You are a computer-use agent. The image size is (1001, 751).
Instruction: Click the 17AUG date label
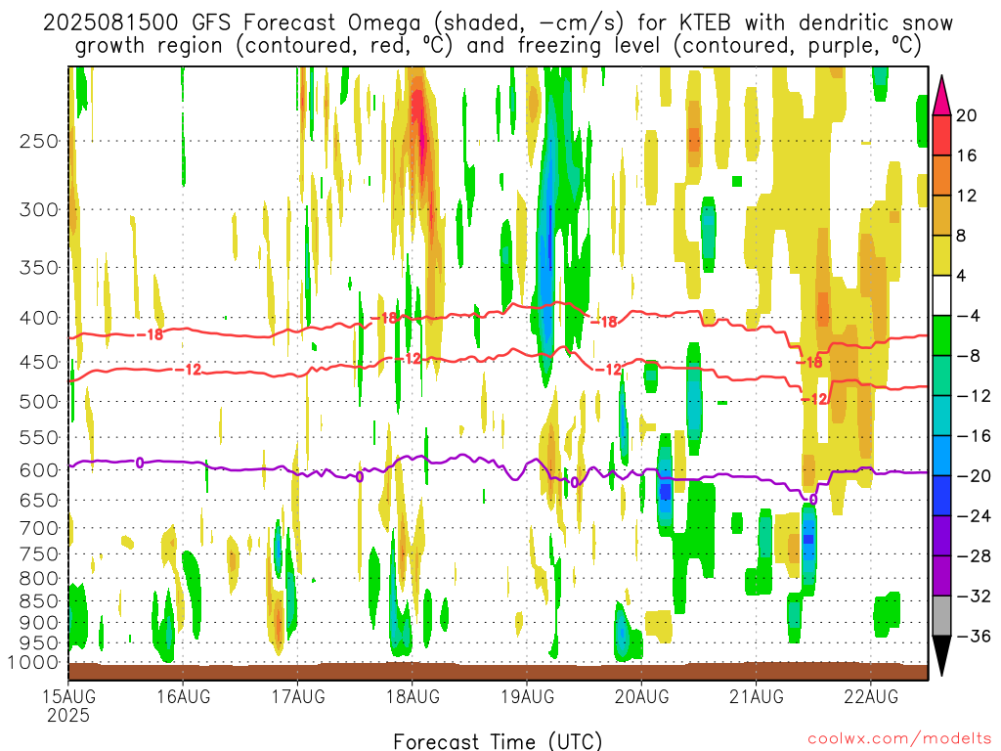pos(298,696)
